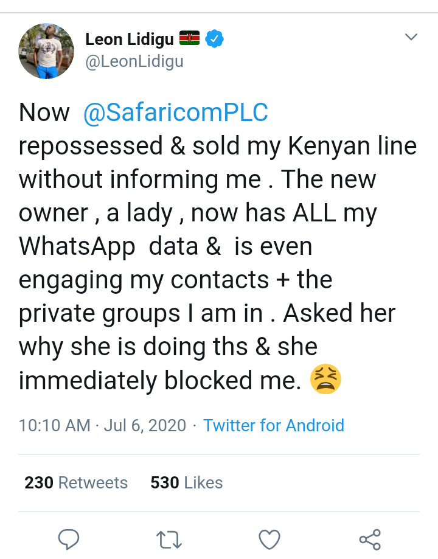Click the Jul 6, 2020 date
Screen dimensions: 438x559
point(145,425)
